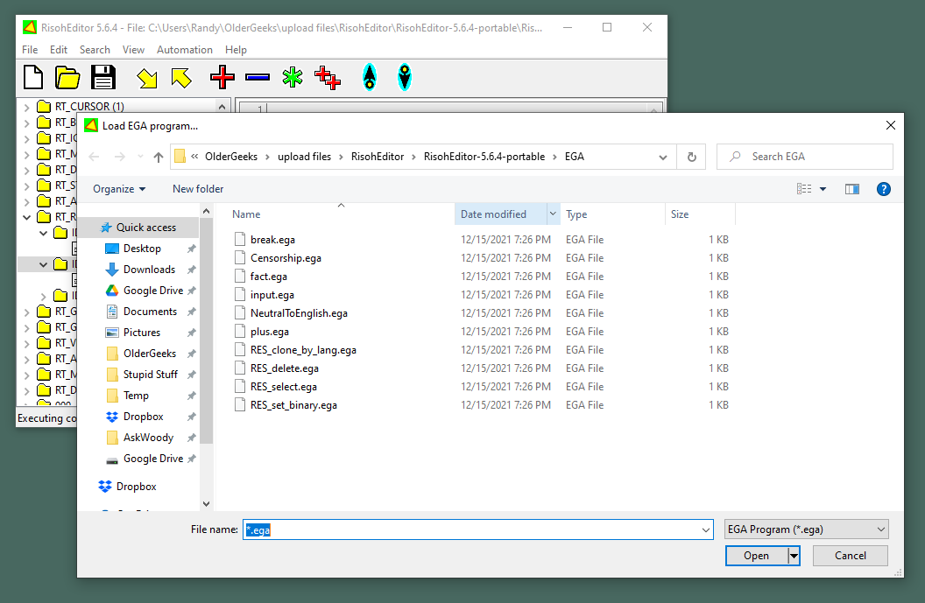This screenshot has height=603, width=925.
Task: Click the yellow up-left arrow toolbar icon
Action: tap(181, 78)
